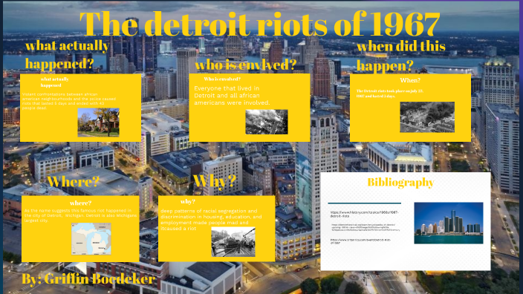
Task: Click the Detroit skyline photo in Bibliography
Action: 449,223
